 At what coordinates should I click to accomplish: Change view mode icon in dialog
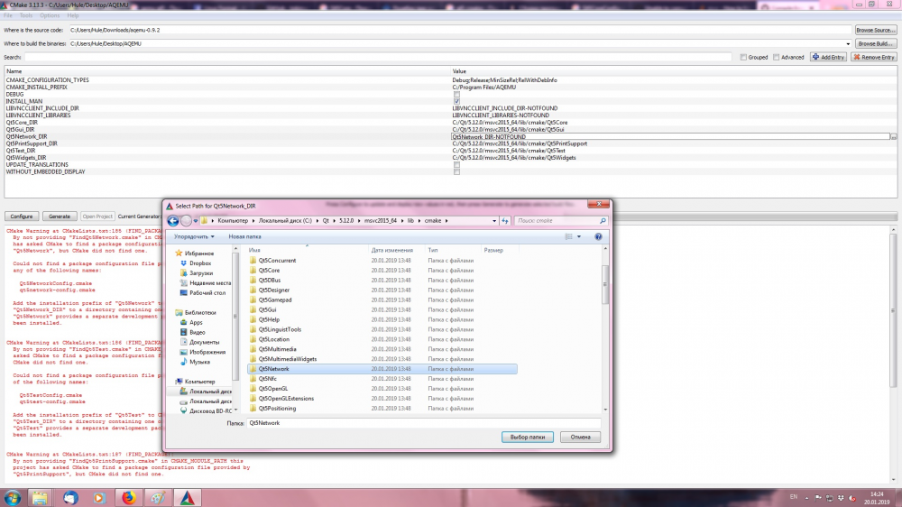569,236
